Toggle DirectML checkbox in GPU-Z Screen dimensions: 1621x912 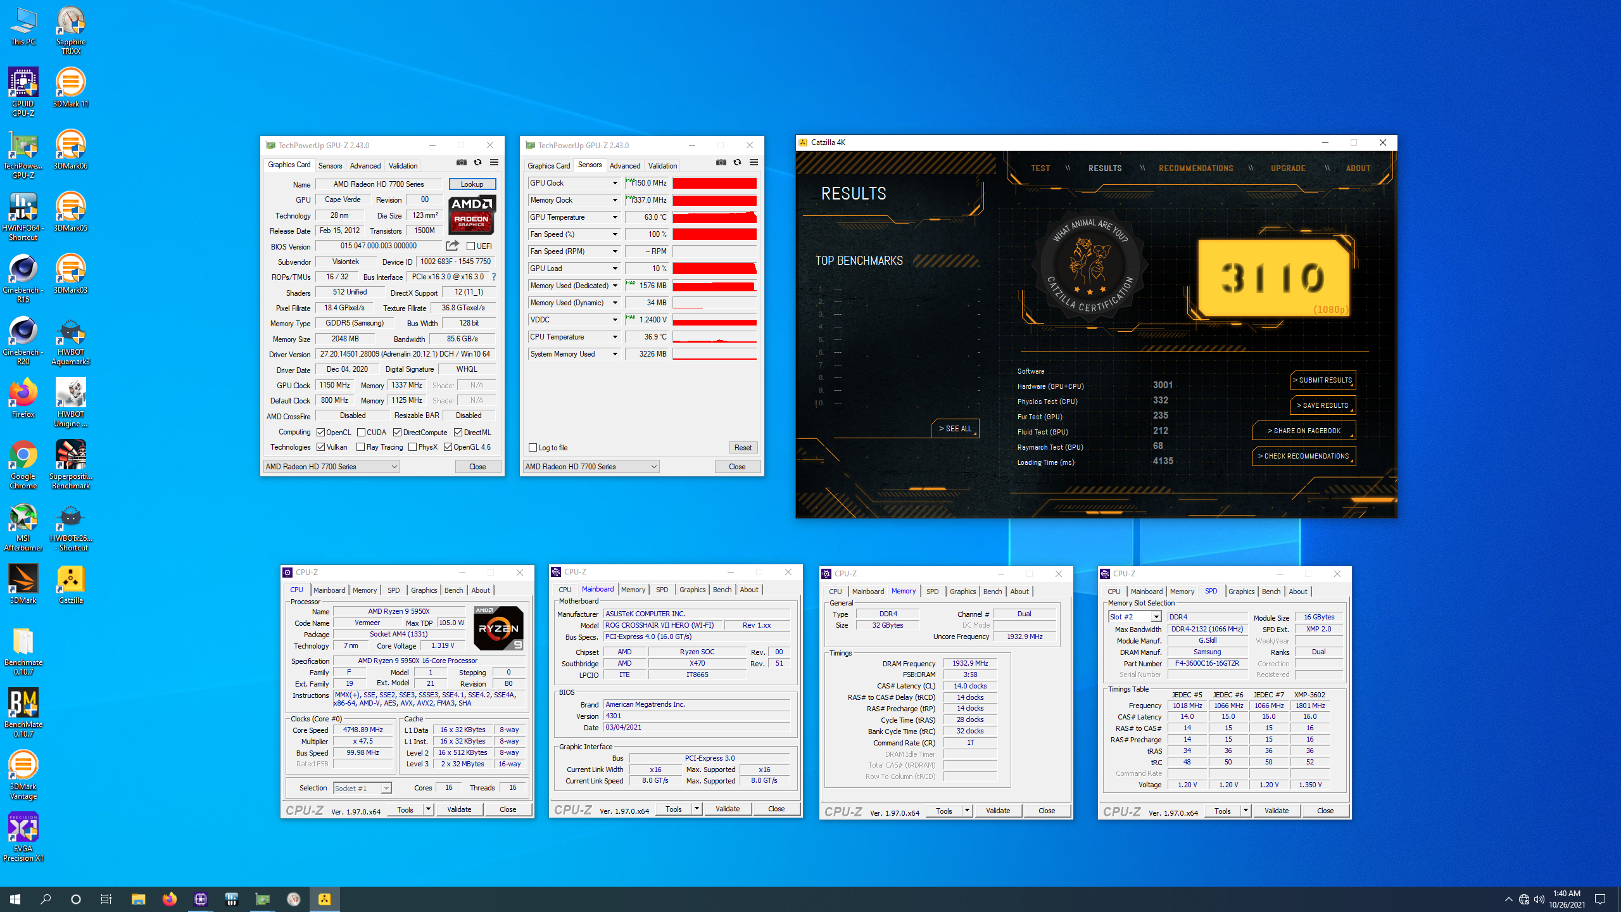click(458, 433)
